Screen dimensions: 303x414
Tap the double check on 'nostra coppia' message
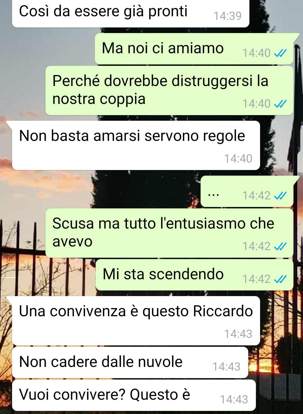280,104
